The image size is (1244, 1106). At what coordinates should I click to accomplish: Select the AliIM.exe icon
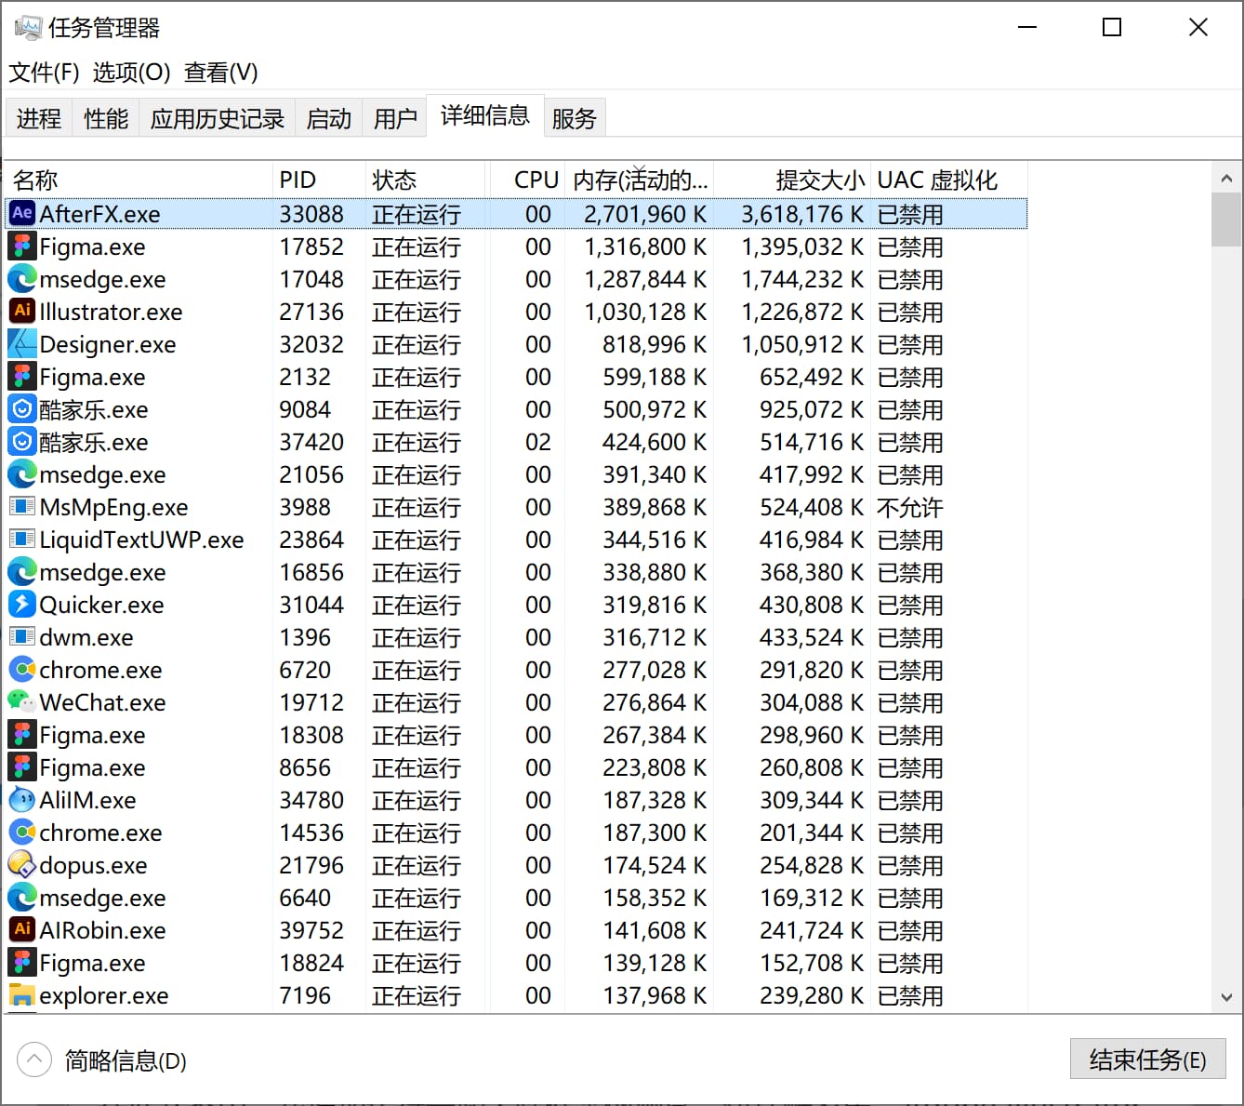point(22,799)
